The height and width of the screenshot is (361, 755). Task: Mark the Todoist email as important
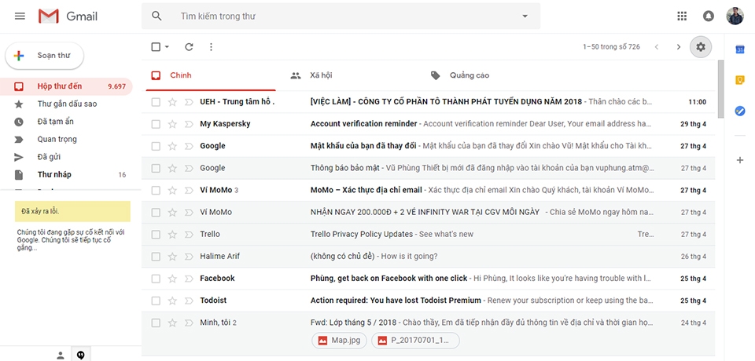point(188,301)
